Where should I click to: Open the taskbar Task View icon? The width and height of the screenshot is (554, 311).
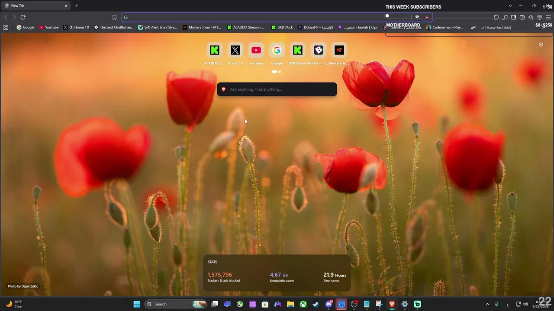(x=214, y=304)
